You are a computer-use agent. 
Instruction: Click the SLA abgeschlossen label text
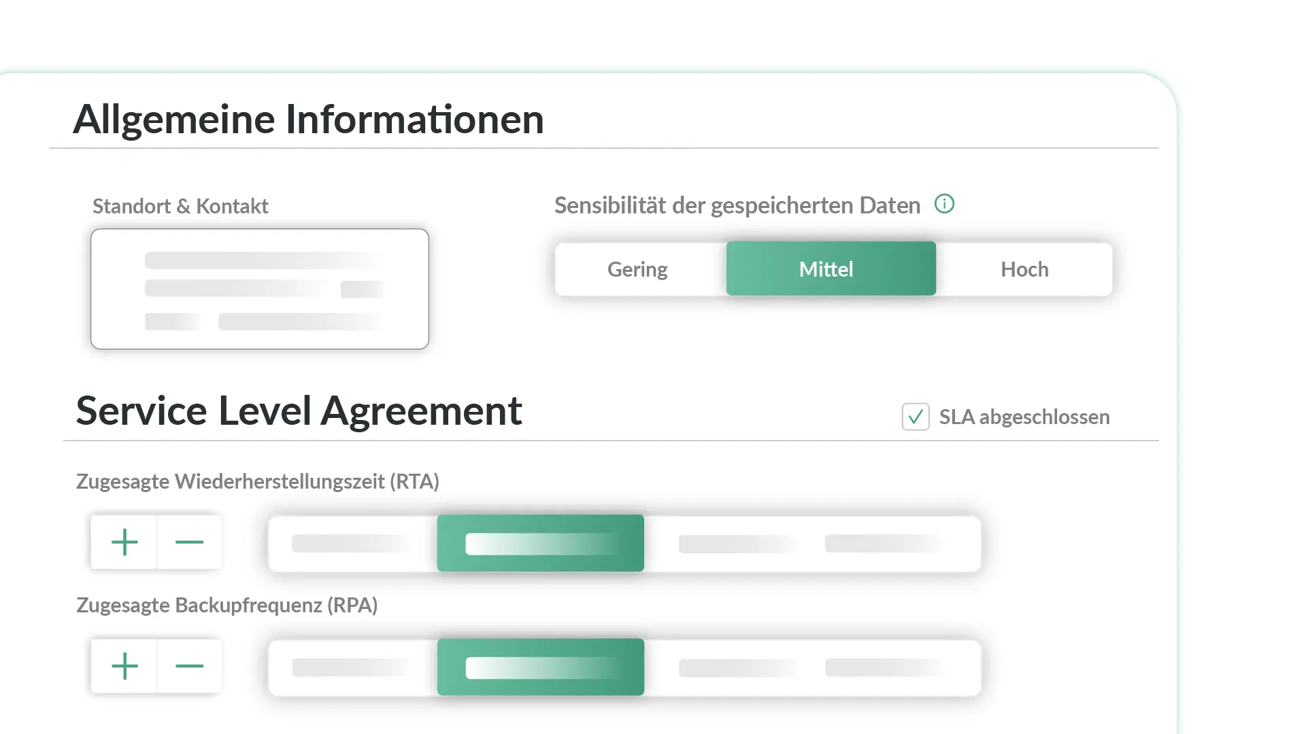click(x=1024, y=417)
